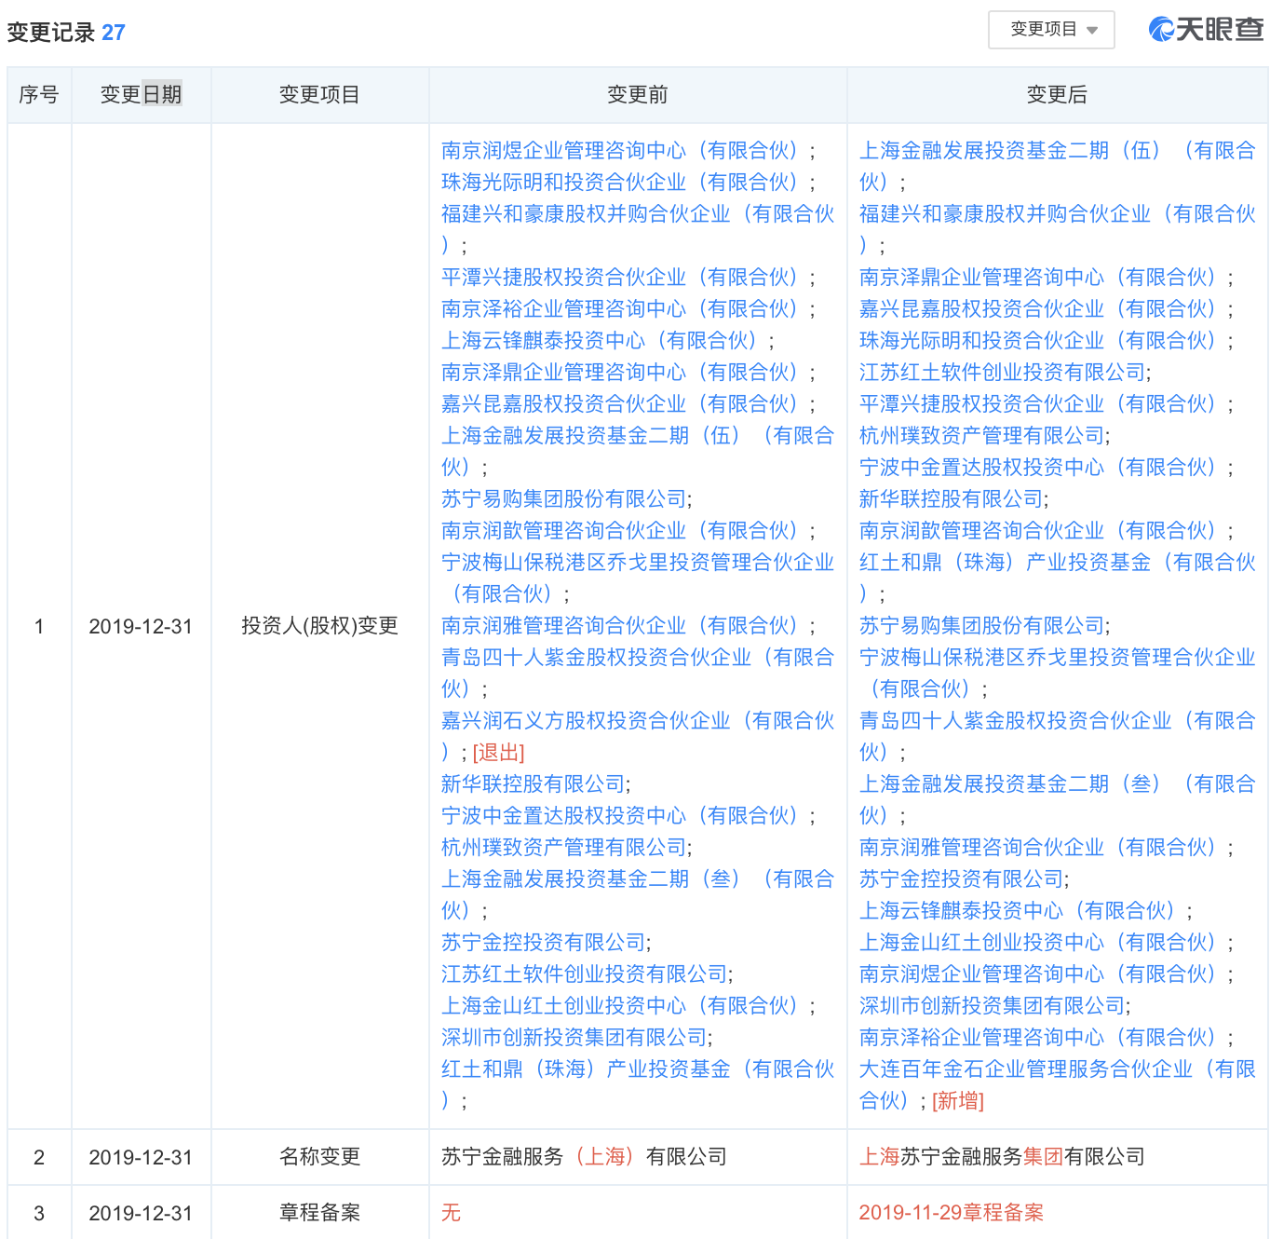Viewport: 1270px width, 1239px height.
Task: Click the 变更日期 column header
Action: click(x=141, y=95)
